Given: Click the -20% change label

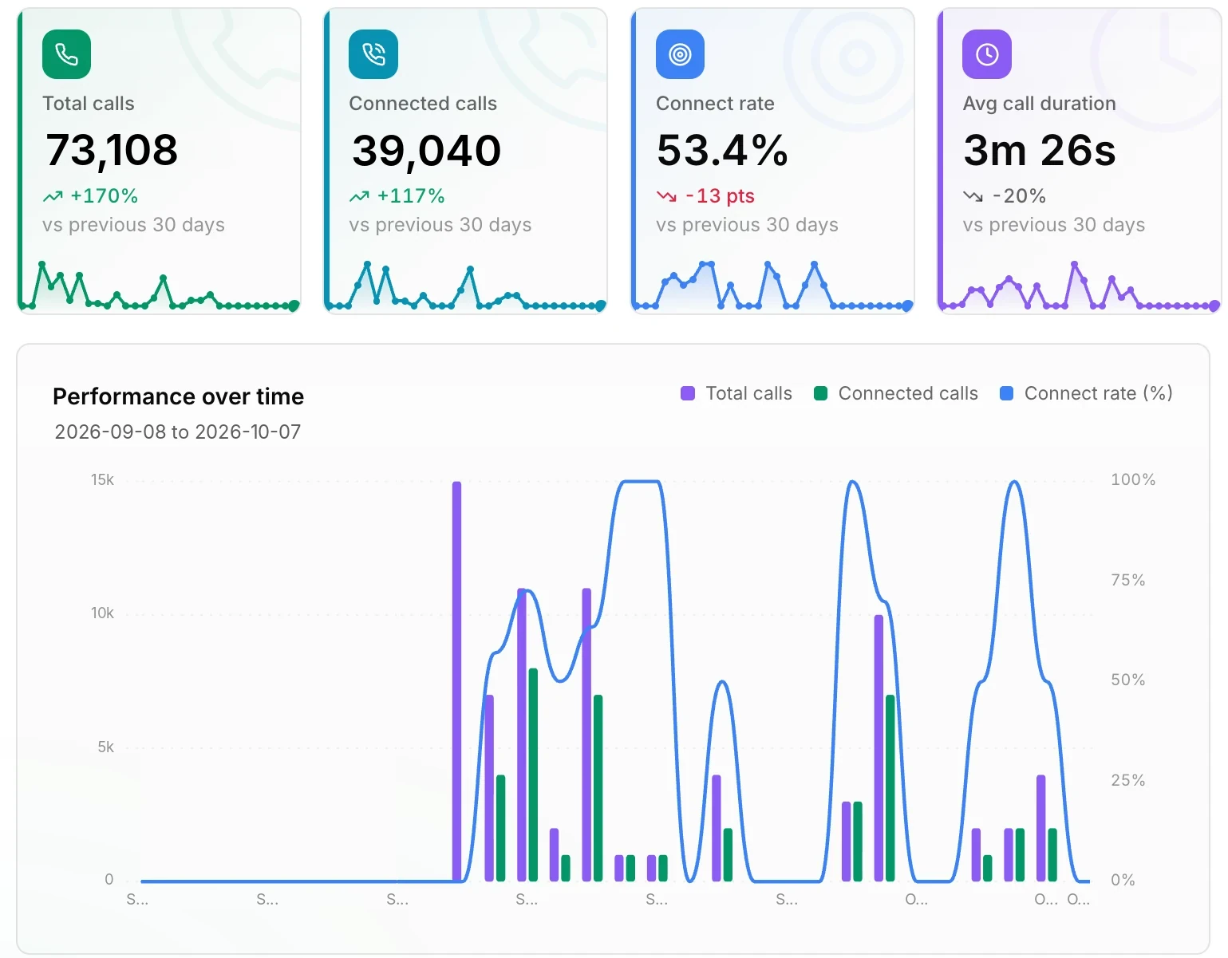Looking at the screenshot, I should [1019, 196].
